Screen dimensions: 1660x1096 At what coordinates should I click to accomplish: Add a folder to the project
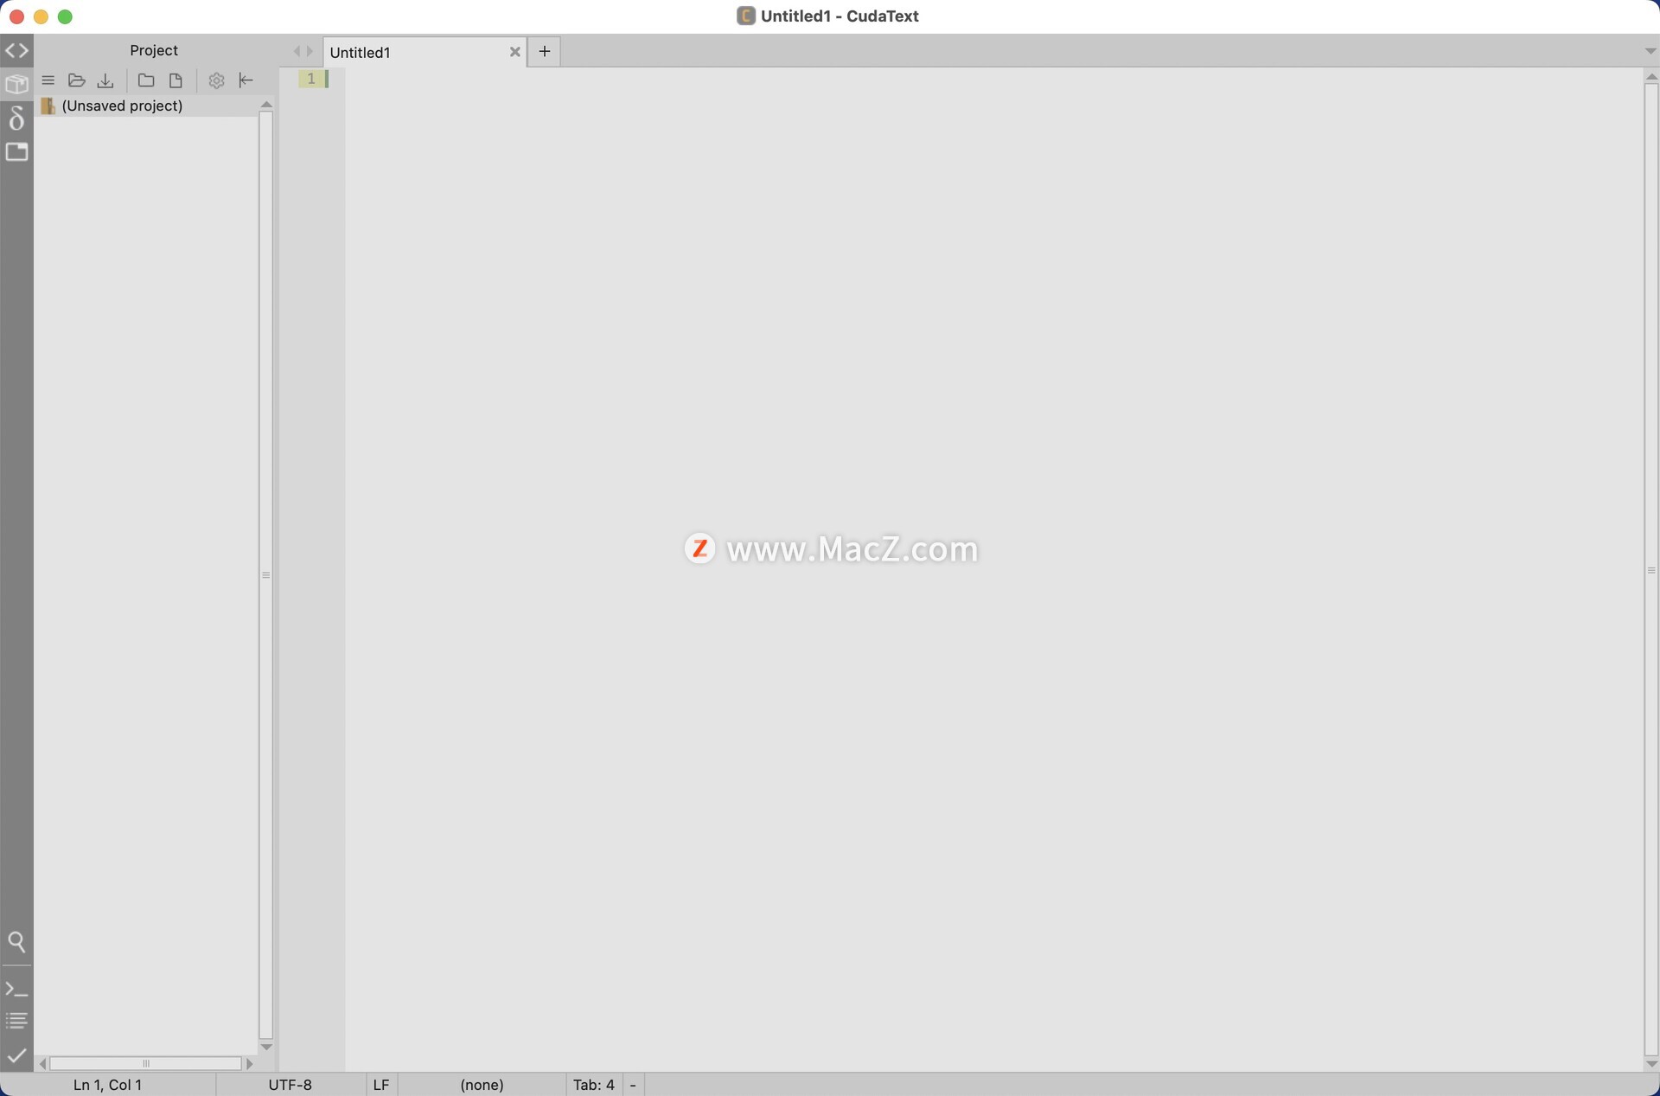point(146,80)
